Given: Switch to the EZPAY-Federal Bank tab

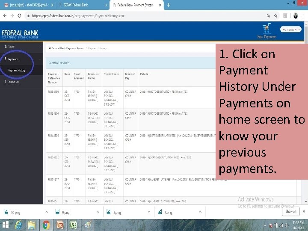Looking at the screenshot, I should click(x=83, y=5).
